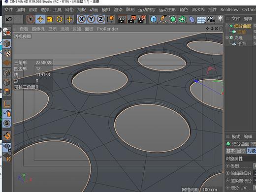The width and height of the screenshot is (256, 192).
Task: Switch to 坐标 attributes tab
Action: point(241,151)
